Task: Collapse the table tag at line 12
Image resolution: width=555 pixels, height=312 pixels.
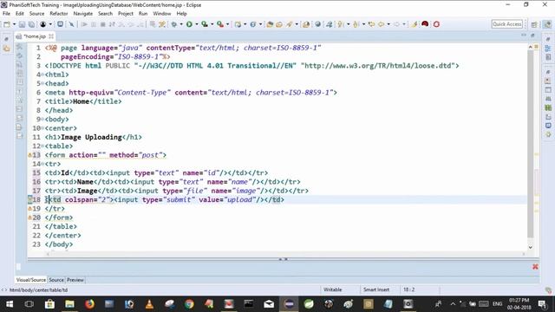Action: [x=42, y=146]
